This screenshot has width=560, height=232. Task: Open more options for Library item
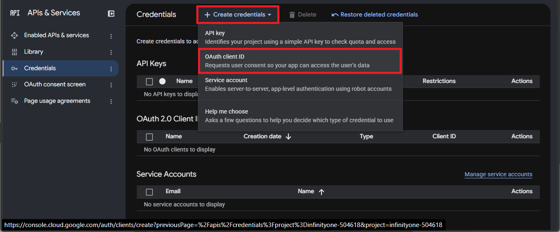(x=111, y=52)
